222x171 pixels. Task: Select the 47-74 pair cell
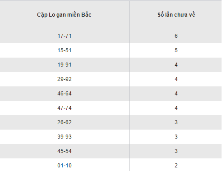click(x=65, y=108)
